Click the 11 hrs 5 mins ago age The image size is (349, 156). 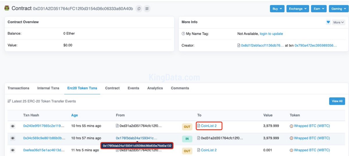click(x=85, y=150)
